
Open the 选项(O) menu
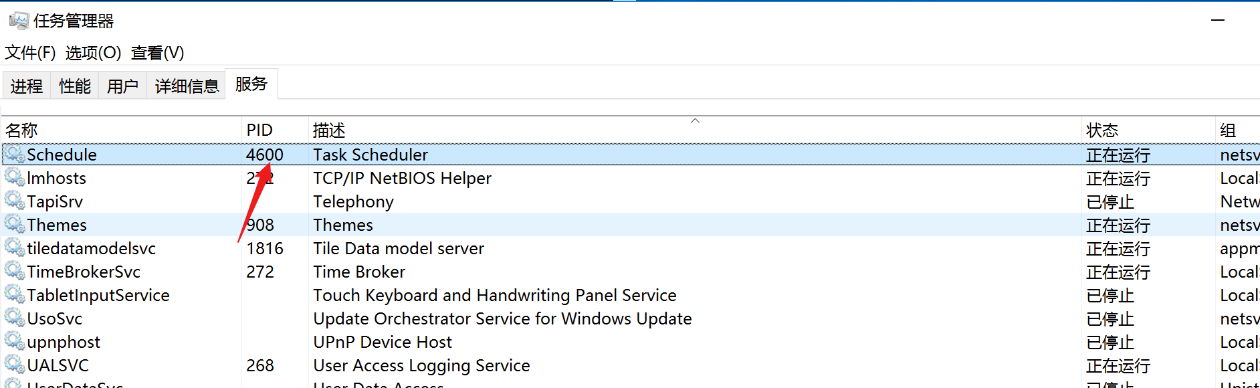(x=93, y=53)
